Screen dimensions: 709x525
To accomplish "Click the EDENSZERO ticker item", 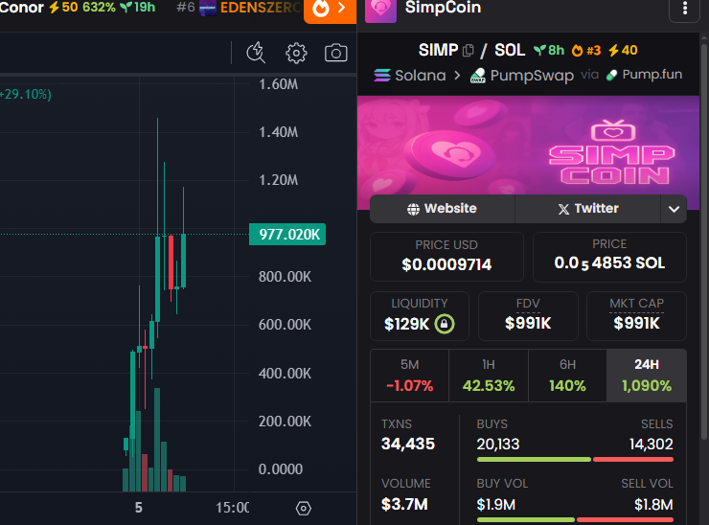I will [x=239, y=8].
